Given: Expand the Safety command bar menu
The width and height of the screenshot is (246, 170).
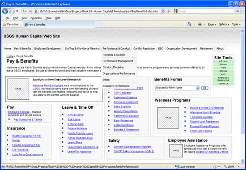Looking at the screenshot, I should pyautogui.click(x=224, y=24).
